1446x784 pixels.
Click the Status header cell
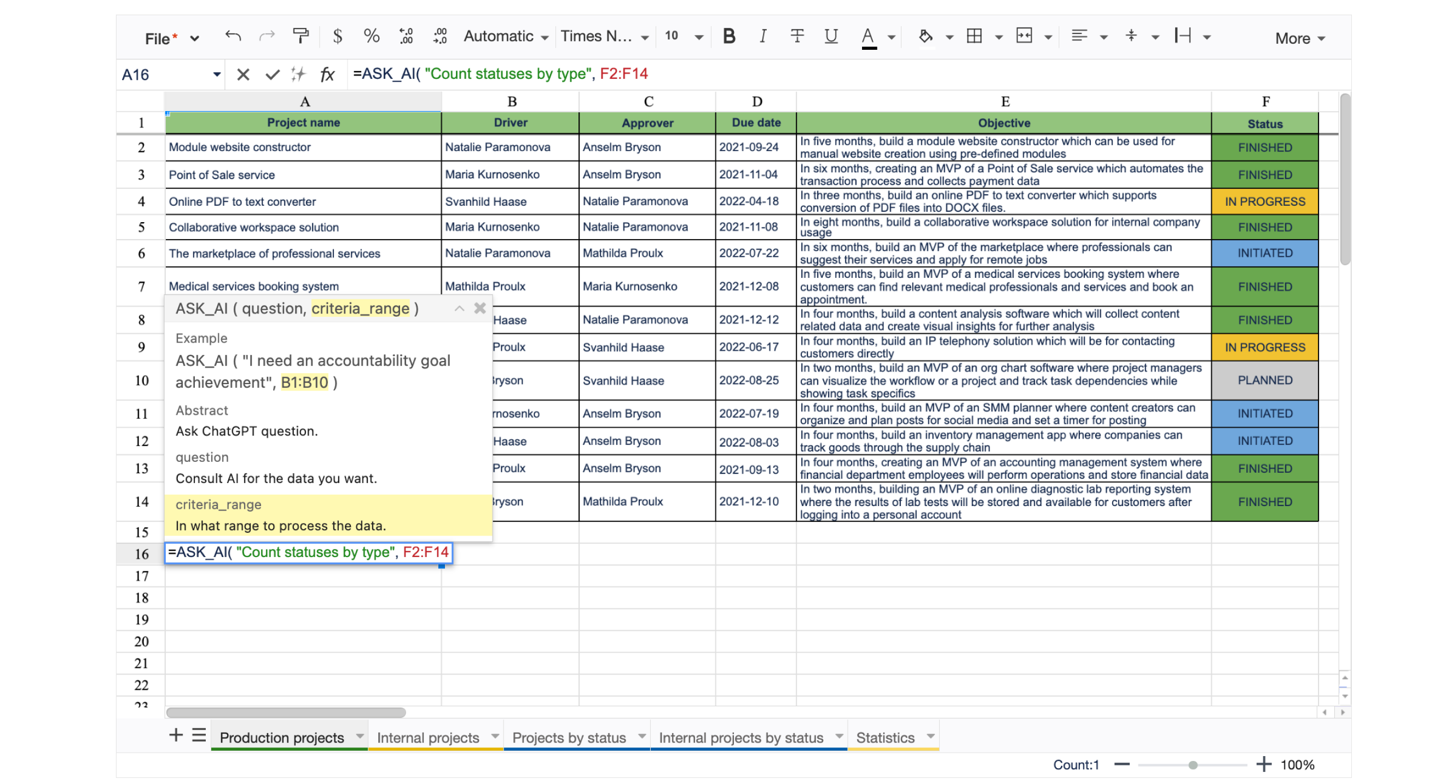pos(1264,124)
